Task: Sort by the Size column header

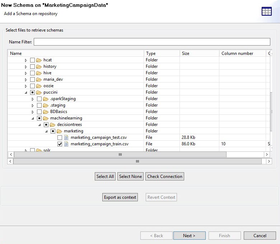Action: (x=199, y=53)
